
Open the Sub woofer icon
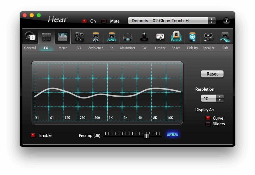click(225, 37)
